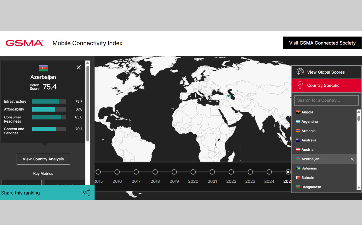
Task: Select the 2020 timeline marker
Action: tap(193, 172)
